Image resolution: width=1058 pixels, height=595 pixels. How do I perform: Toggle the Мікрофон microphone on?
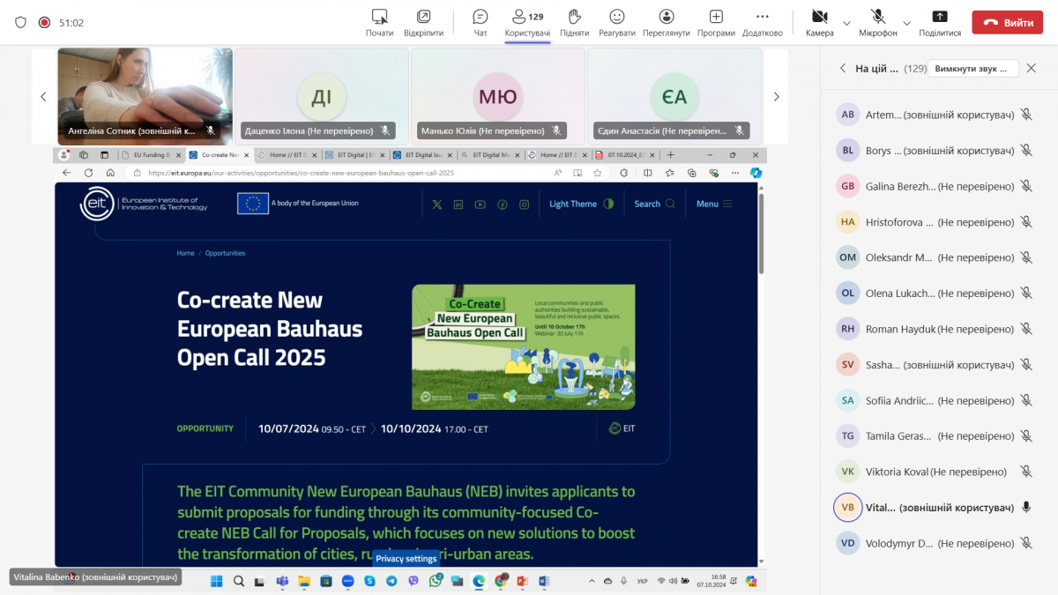click(x=878, y=22)
